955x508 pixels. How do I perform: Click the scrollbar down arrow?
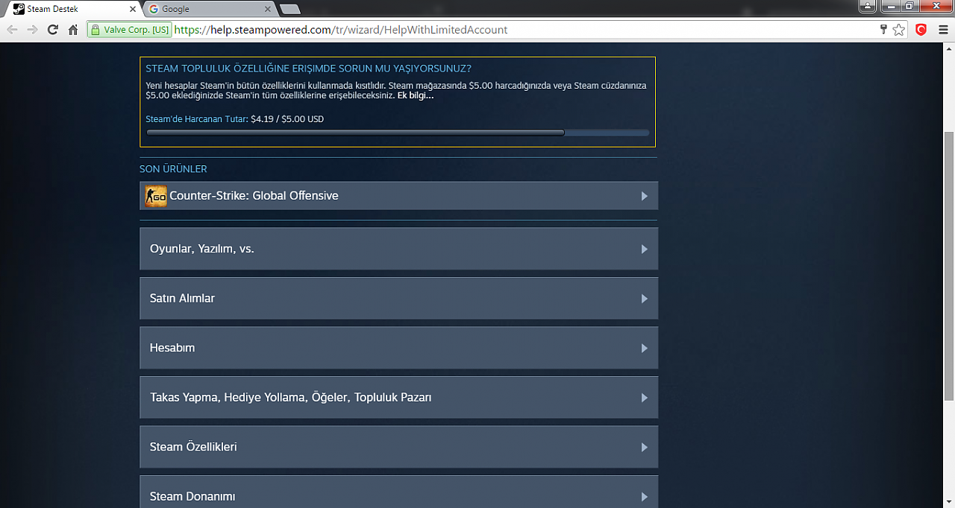coord(948,502)
